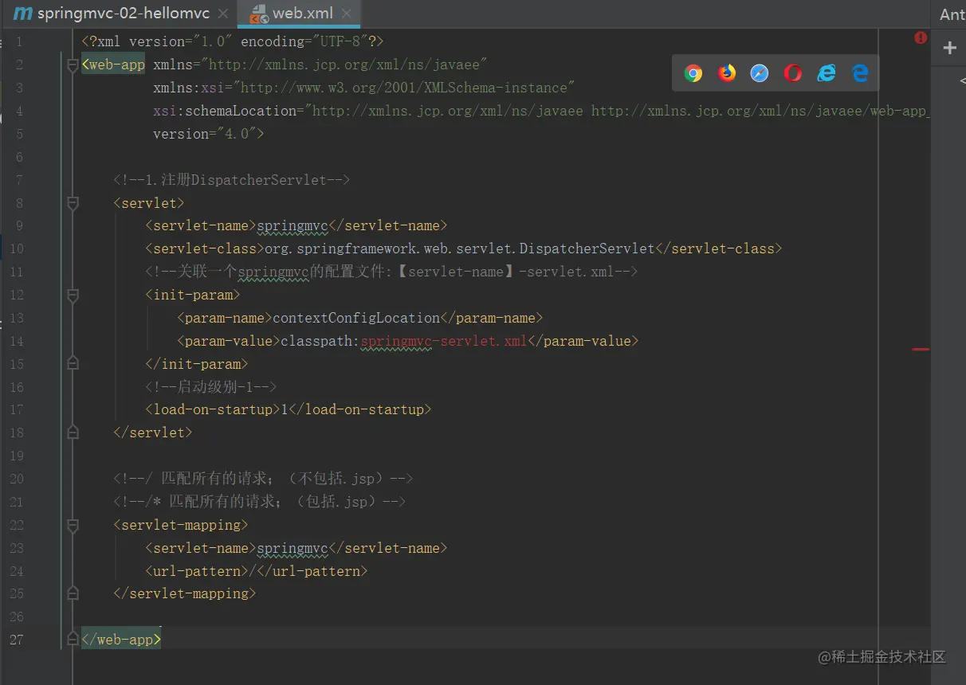This screenshot has width=966, height=685.
Task: Close the springmvc-02-hellomvc tab
Action: point(223,14)
